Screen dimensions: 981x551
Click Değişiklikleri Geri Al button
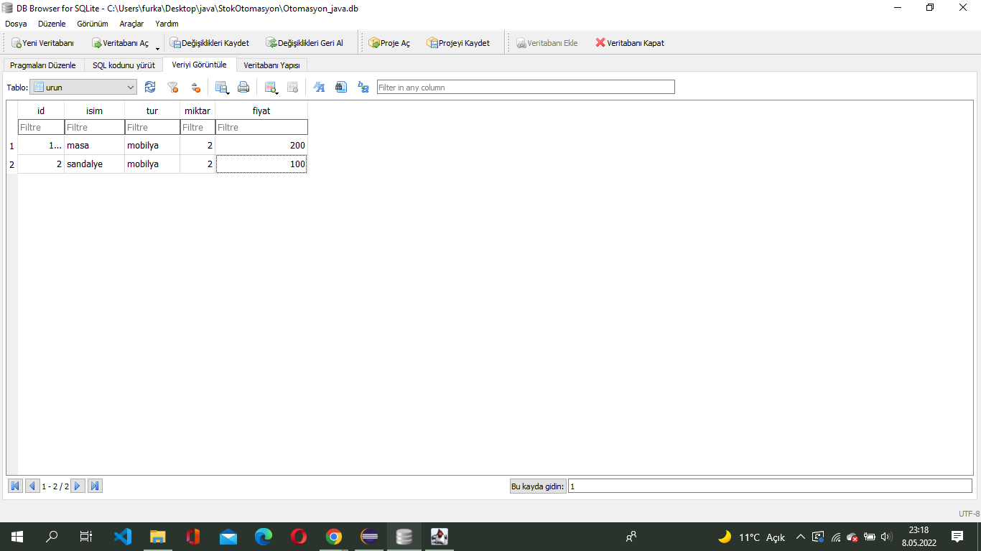tap(304, 43)
